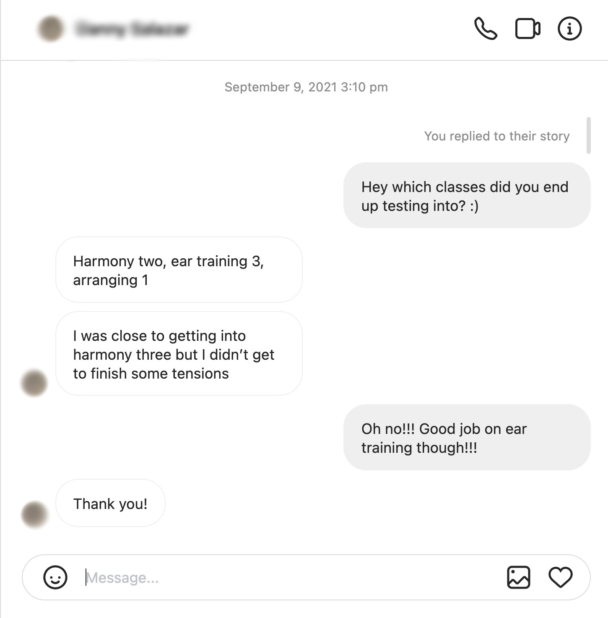This screenshot has height=618, width=608.
Task: Open the emoji picker smiley icon
Action: pyautogui.click(x=55, y=577)
